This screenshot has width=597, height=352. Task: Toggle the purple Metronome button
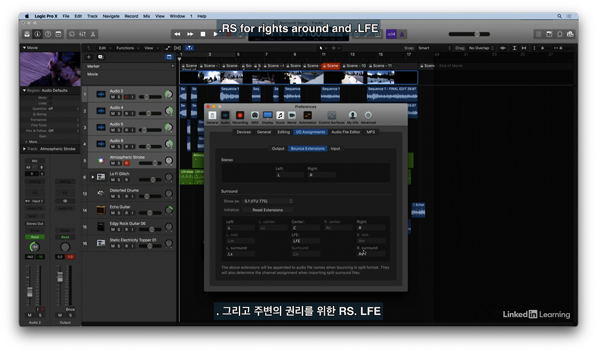click(402, 34)
